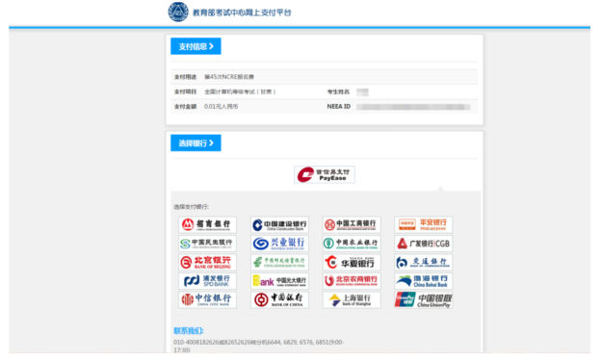The image size is (602, 362).
Task: Click the 考生姓名 label
Action: [x=338, y=91]
